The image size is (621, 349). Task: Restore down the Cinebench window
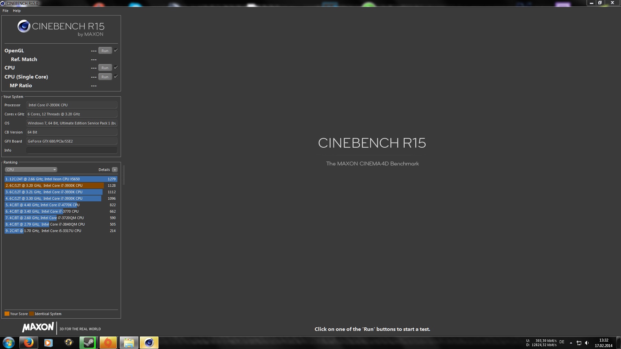click(x=600, y=3)
